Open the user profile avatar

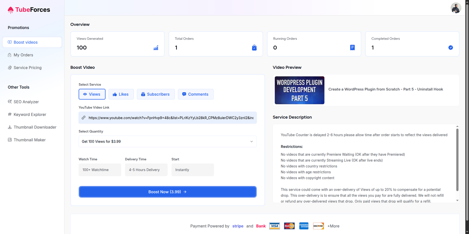click(x=456, y=8)
